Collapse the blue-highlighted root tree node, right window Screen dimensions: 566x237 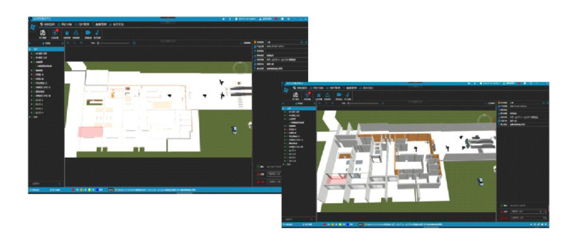point(283,108)
